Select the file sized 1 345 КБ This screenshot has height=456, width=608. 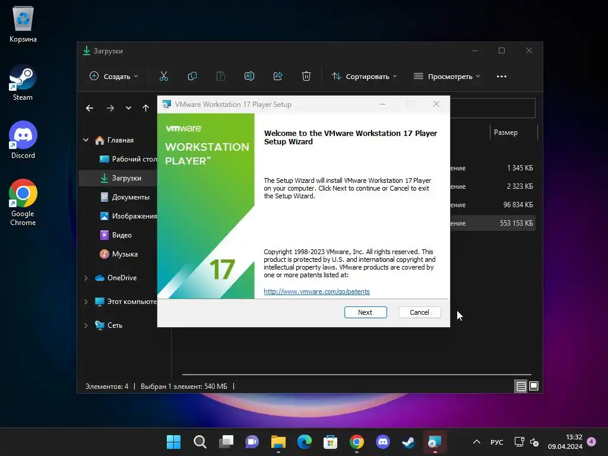(492, 168)
